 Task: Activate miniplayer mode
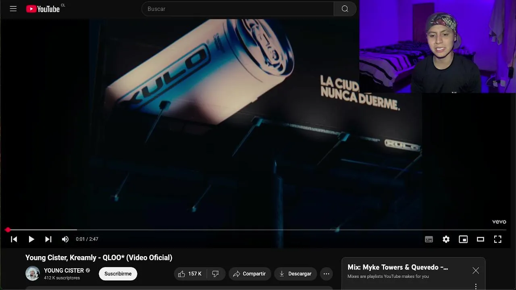click(x=463, y=239)
